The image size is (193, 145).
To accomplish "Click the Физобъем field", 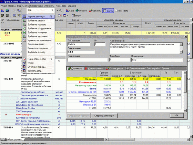I will [x=120, y=60].
